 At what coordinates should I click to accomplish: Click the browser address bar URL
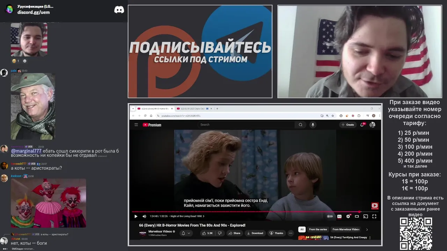click(x=181, y=116)
